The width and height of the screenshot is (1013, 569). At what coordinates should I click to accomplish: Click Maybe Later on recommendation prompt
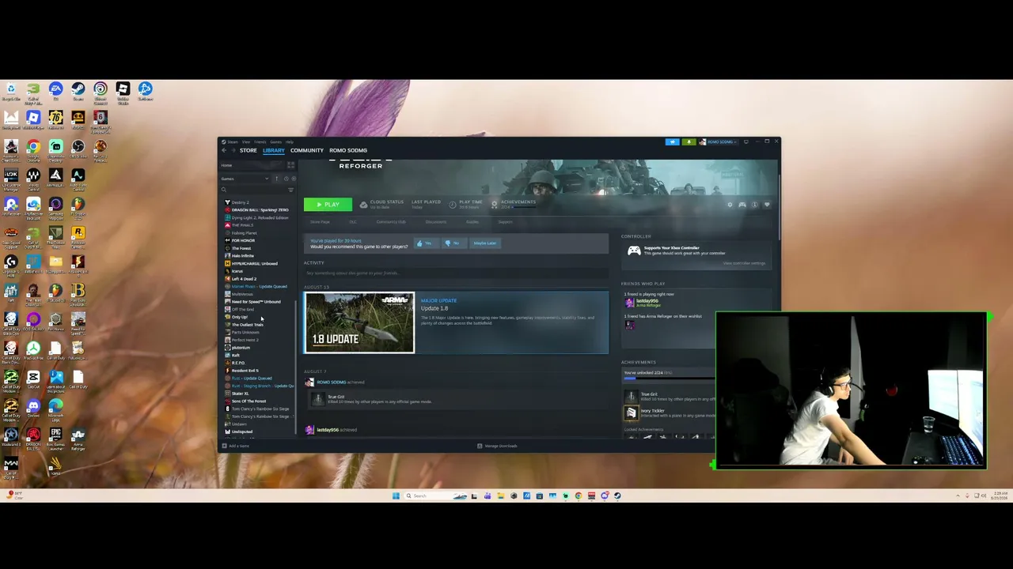pos(485,243)
